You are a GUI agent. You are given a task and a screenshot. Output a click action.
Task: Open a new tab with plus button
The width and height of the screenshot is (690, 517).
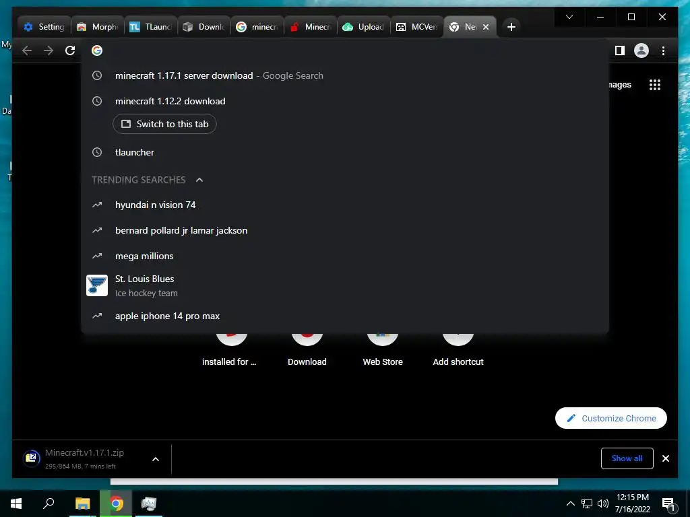pos(511,27)
